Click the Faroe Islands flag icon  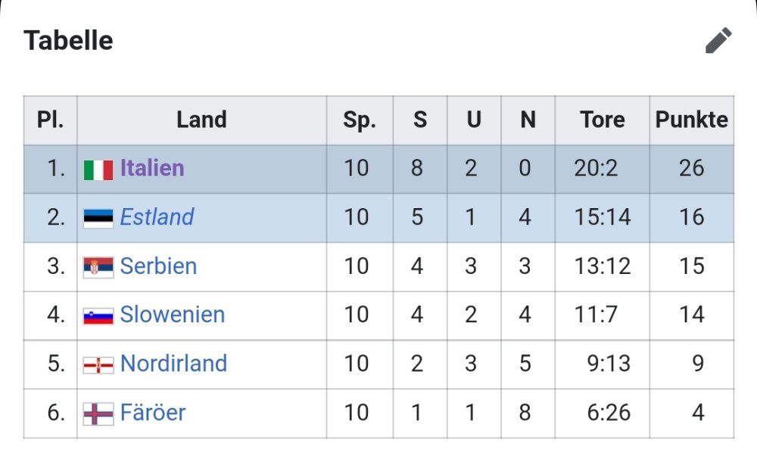coord(98,413)
